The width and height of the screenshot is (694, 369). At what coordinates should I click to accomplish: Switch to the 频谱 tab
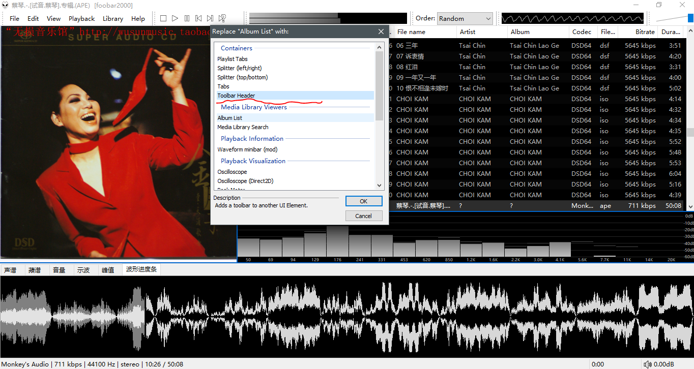click(x=35, y=270)
